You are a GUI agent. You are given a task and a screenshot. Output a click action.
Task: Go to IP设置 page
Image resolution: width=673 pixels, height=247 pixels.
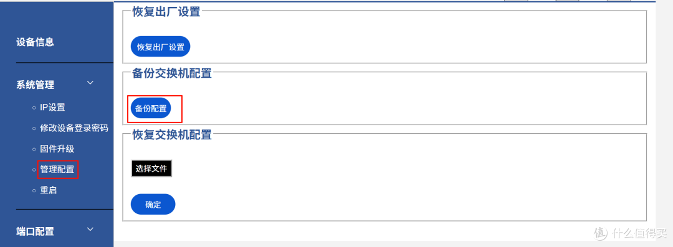point(52,107)
